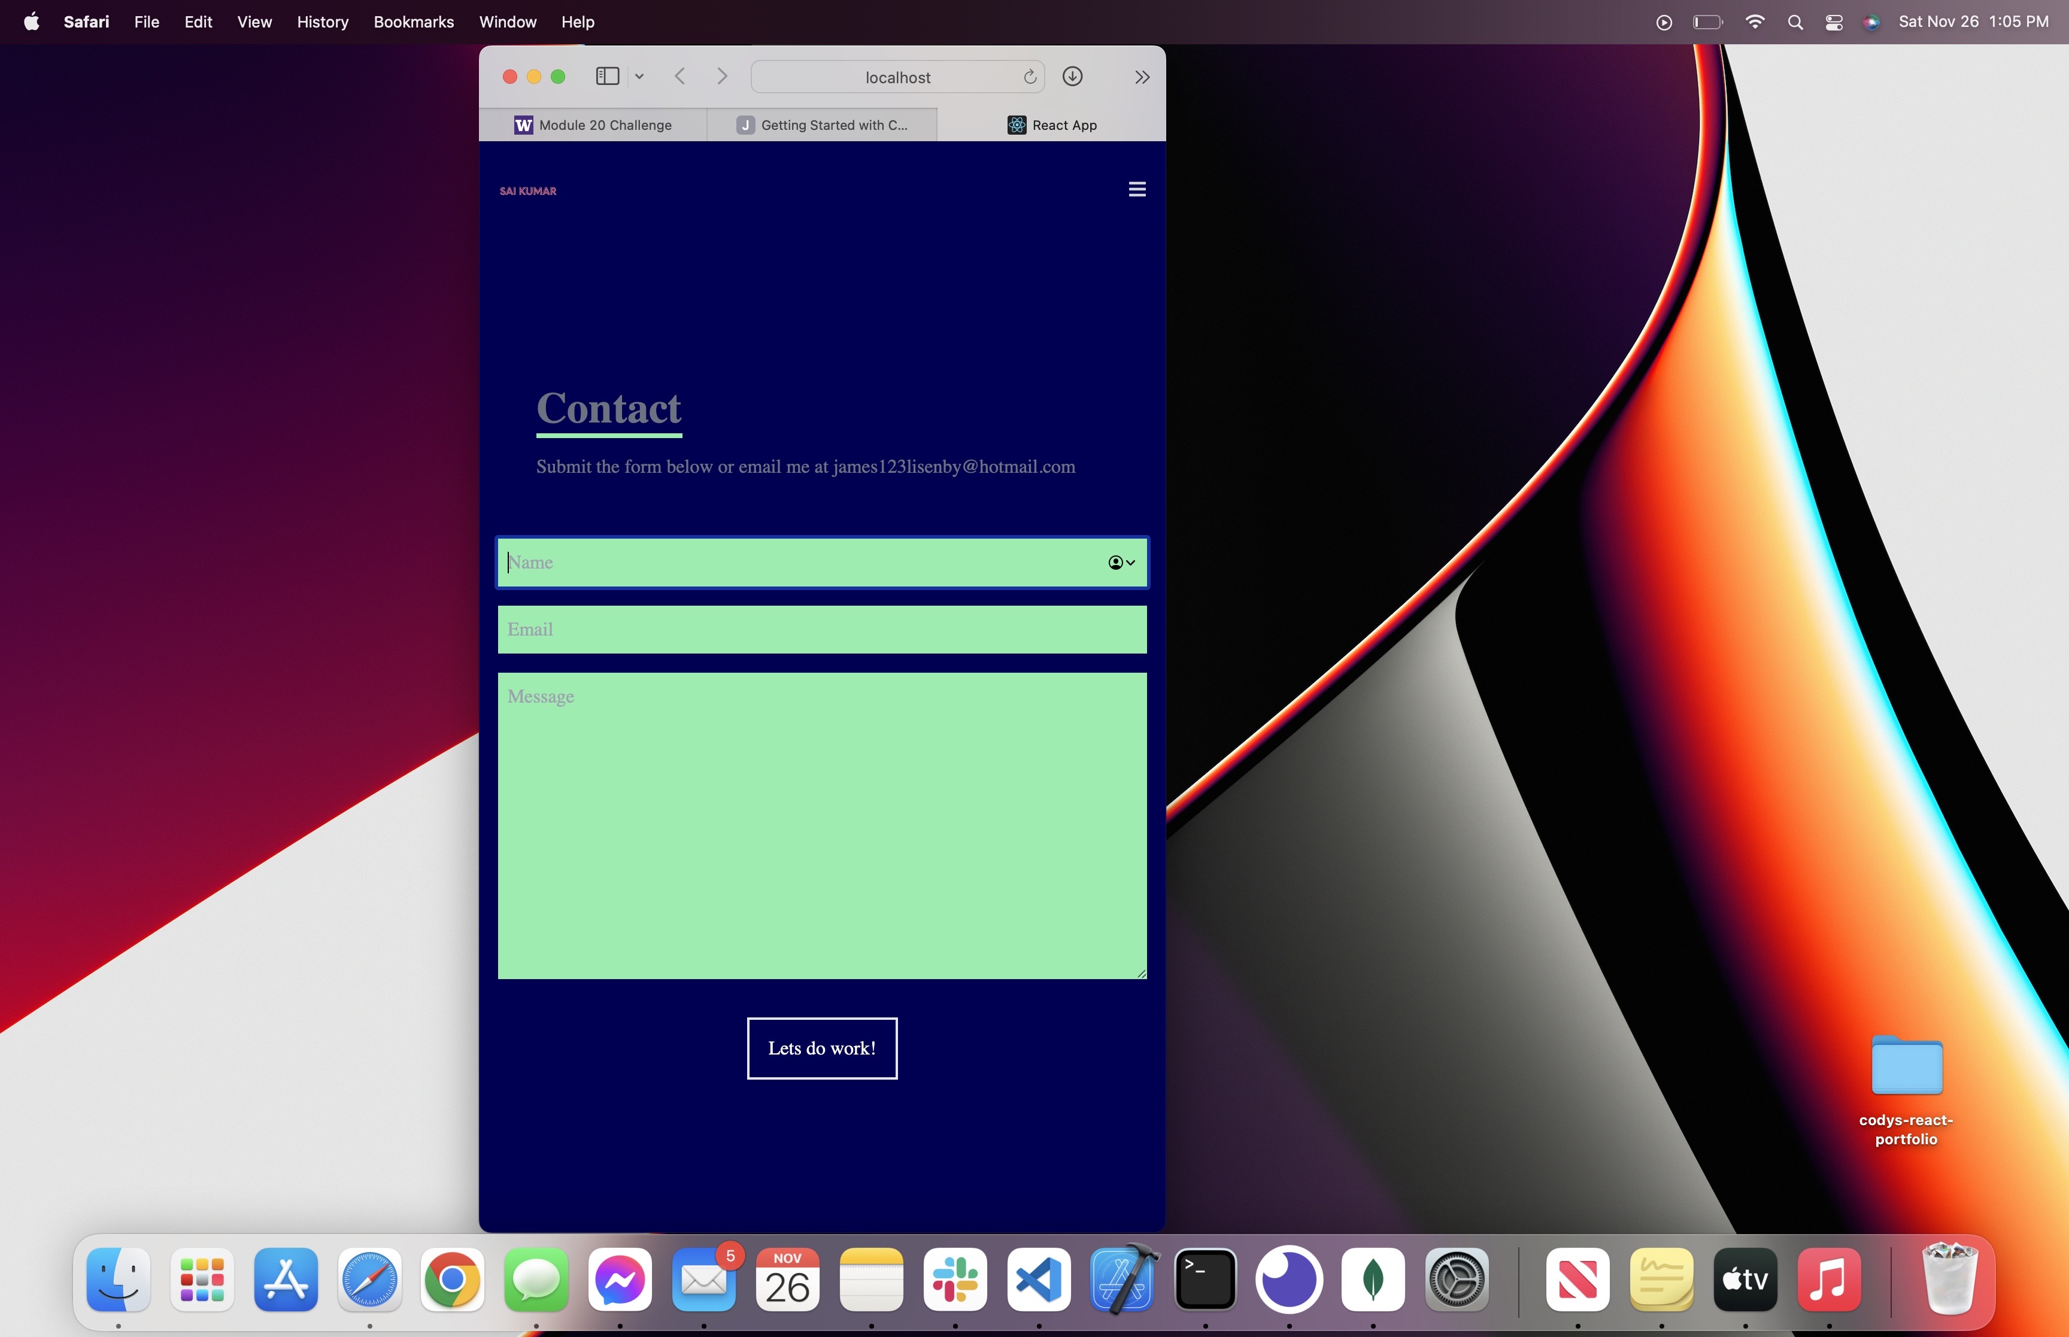Click into the Message text area
This screenshot has width=2069, height=1337.
click(x=822, y=826)
